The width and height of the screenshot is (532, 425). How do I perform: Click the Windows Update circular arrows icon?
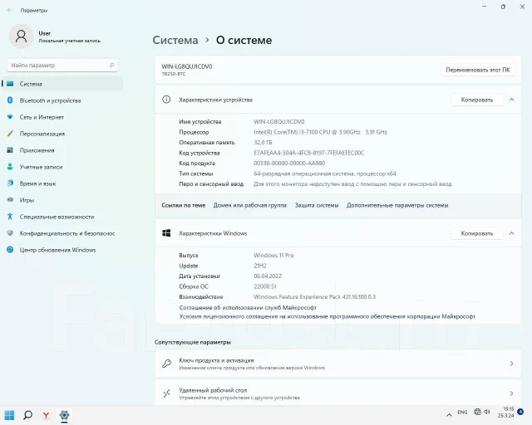pyautogui.click(x=10, y=250)
